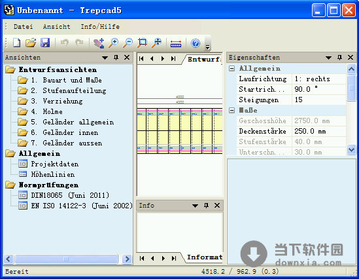Collapse the Maße properties group
359x279 pixels.
tap(231, 111)
